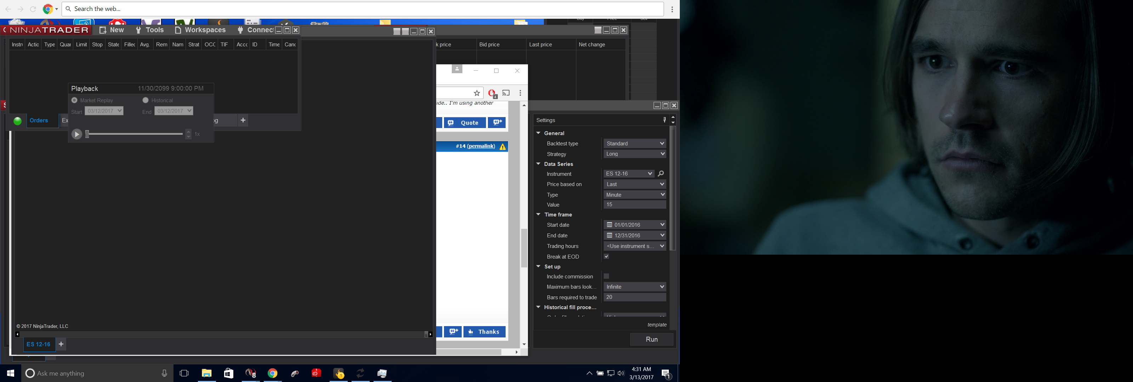The height and width of the screenshot is (382, 1133).
Task: Open the browser three-dot menu in small window
Action: (x=520, y=93)
